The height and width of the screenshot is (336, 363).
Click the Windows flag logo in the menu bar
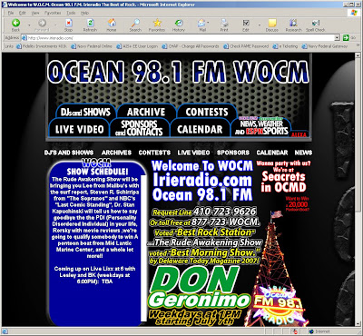coord(354,13)
